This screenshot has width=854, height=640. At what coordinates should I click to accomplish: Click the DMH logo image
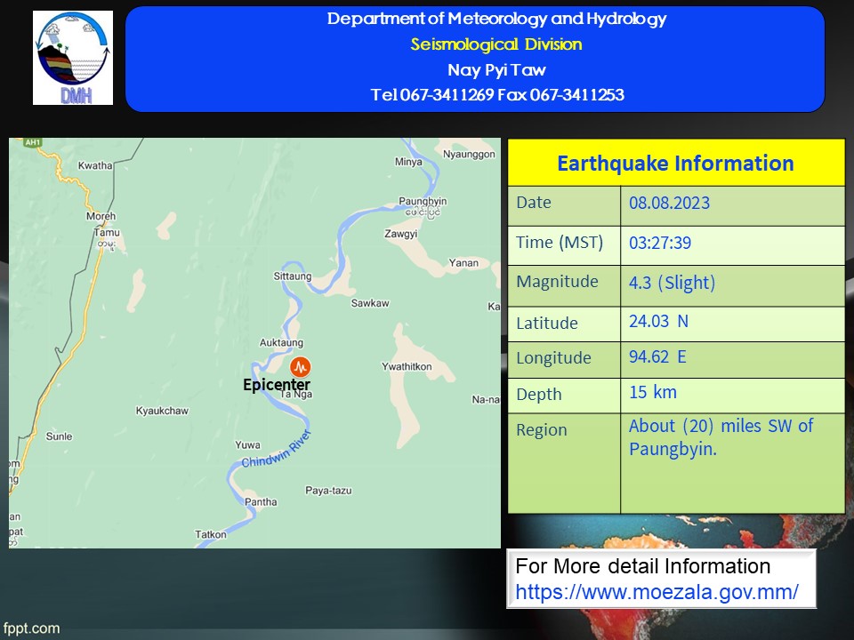click(x=73, y=58)
